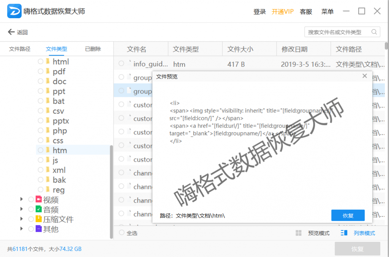This screenshot has height=257, width=389.
Task: Click the doc folder icon
Action: click(x=48, y=81)
